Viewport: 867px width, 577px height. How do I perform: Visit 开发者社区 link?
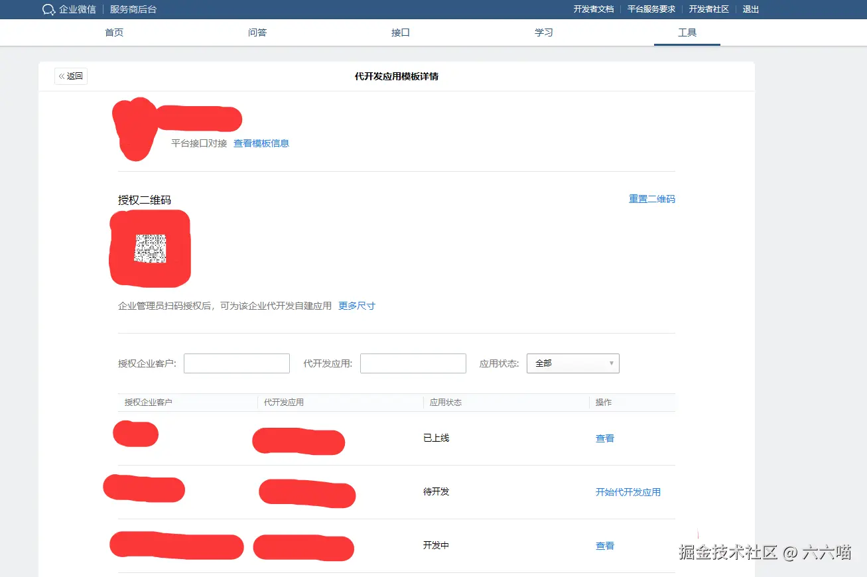pyautogui.click(x=709, y=9)
